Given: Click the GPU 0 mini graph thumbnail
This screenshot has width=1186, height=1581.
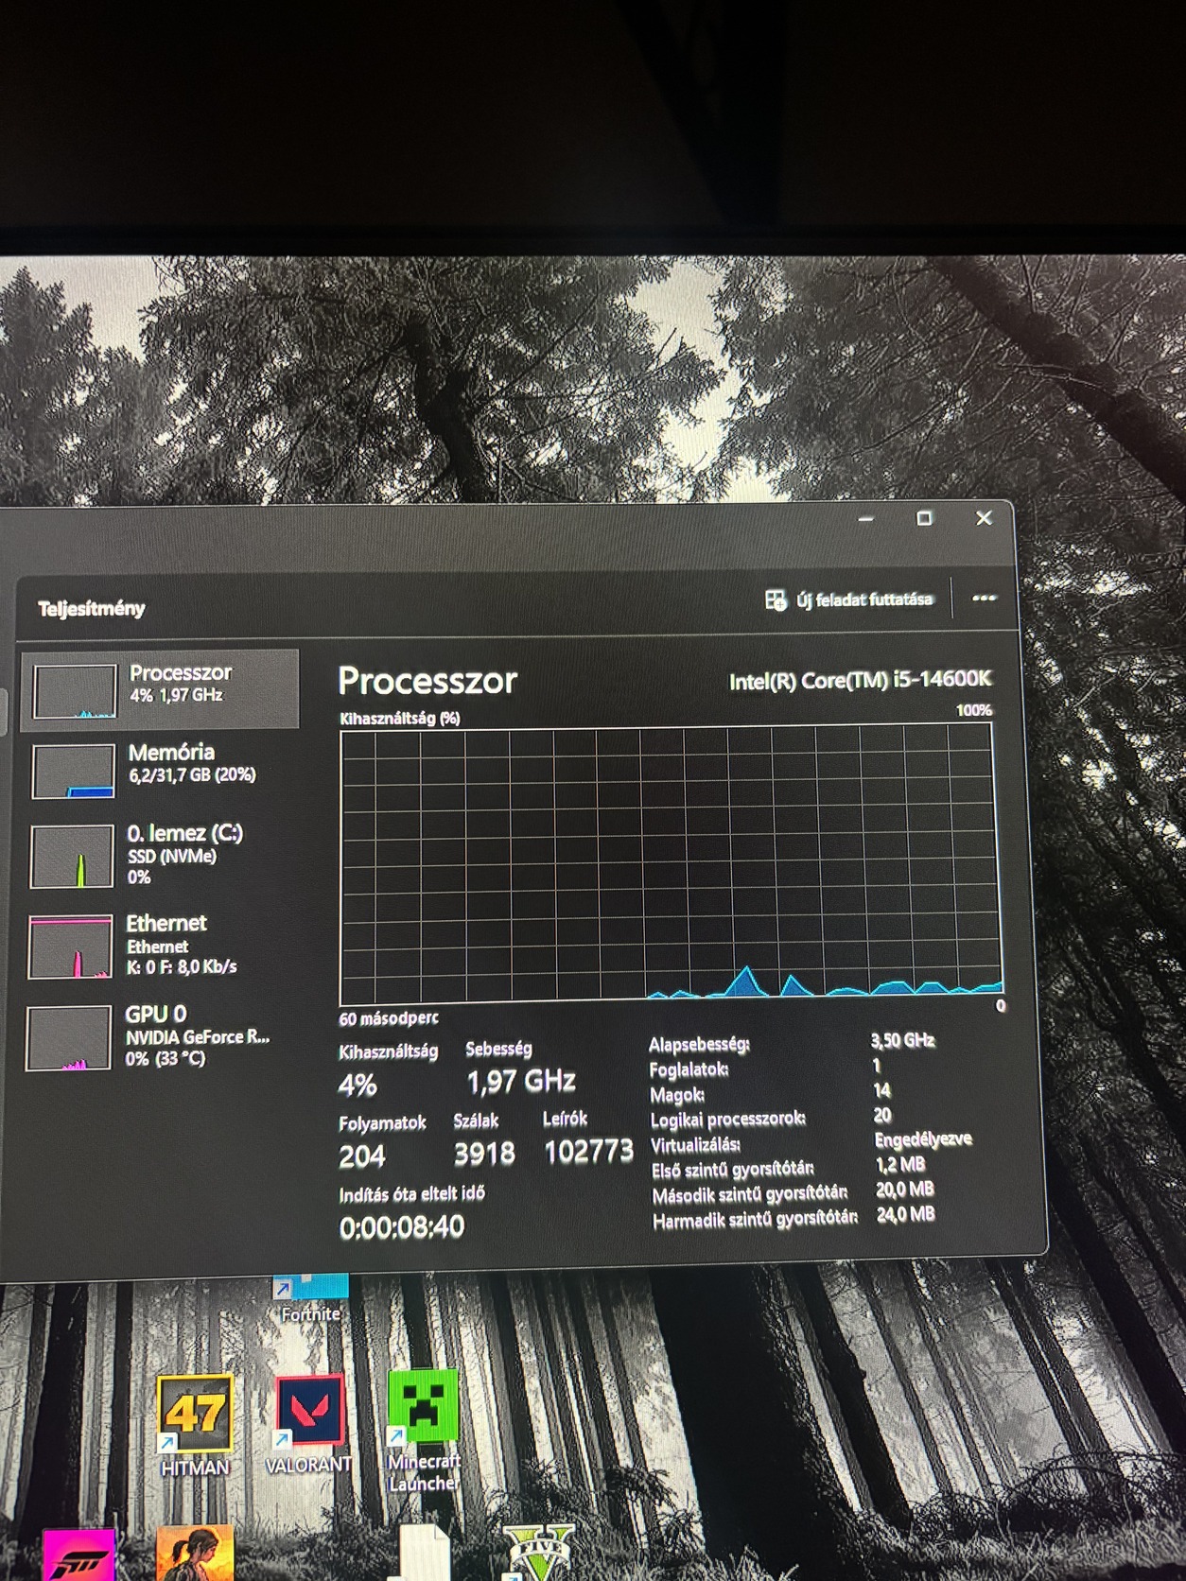Looking at the screenshot, I should pos(69,1038).
